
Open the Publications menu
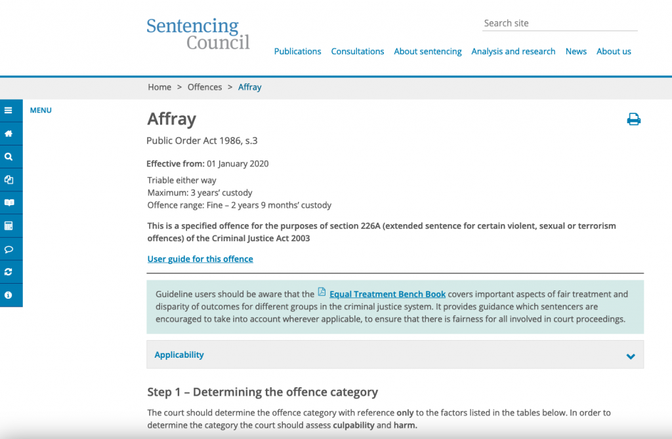click(297, 52)
